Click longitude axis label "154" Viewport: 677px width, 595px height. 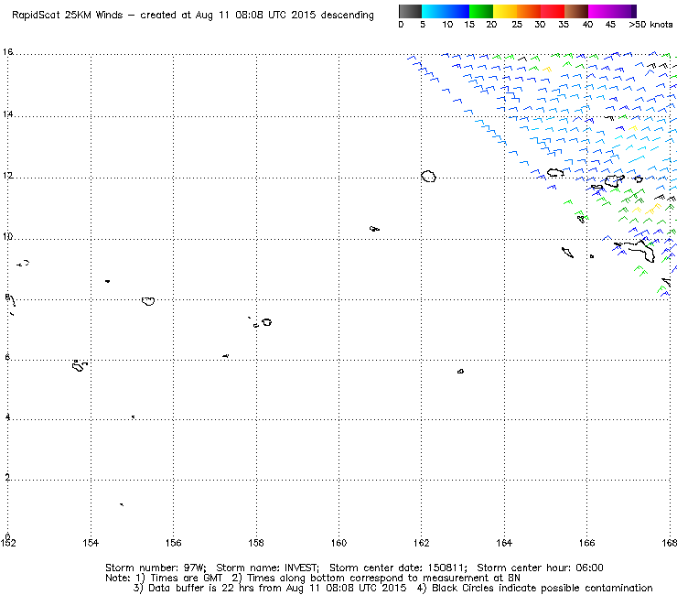[x=91, y=543]
